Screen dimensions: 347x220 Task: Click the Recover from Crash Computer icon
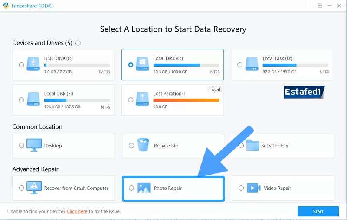pos(34,188)
